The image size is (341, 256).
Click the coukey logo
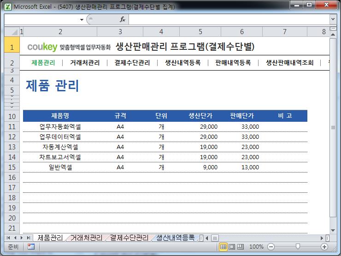(x=42, y=47)
